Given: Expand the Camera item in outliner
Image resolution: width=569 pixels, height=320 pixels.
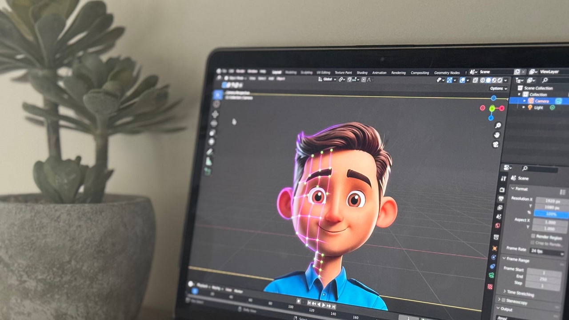Looking at the screenshot, I should [x=525, y=101].
